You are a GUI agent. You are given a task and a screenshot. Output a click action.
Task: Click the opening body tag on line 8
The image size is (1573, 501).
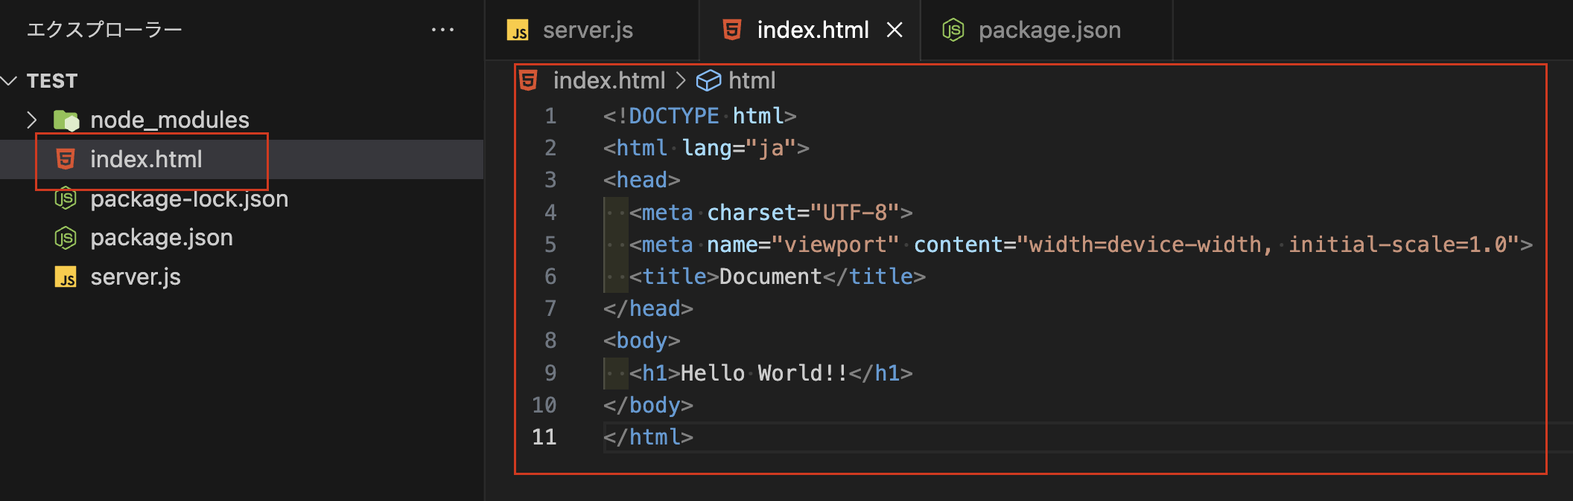[642, 340]
